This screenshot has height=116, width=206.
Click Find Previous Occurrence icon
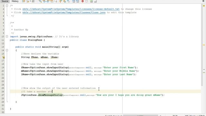coord(44,1)
